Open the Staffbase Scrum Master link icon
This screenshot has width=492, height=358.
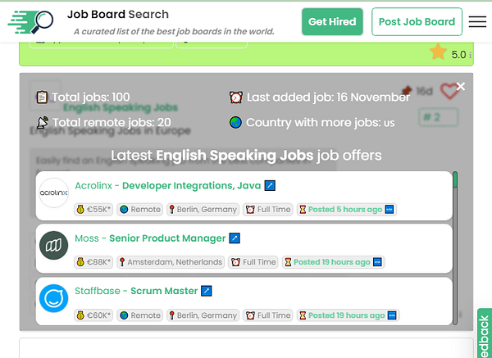click(x=207, y=291)
